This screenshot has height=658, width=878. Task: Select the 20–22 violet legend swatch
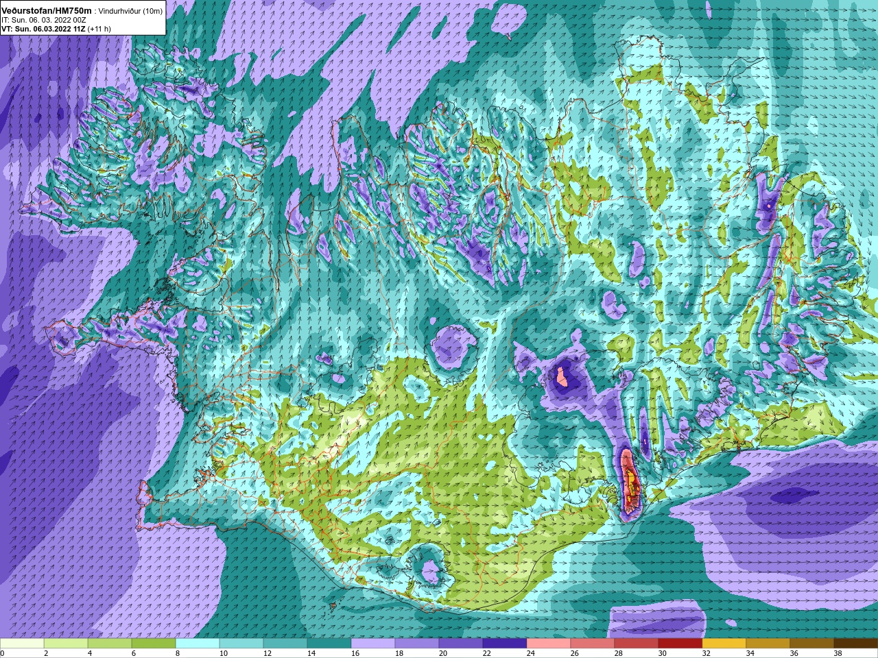pos(461,644)
